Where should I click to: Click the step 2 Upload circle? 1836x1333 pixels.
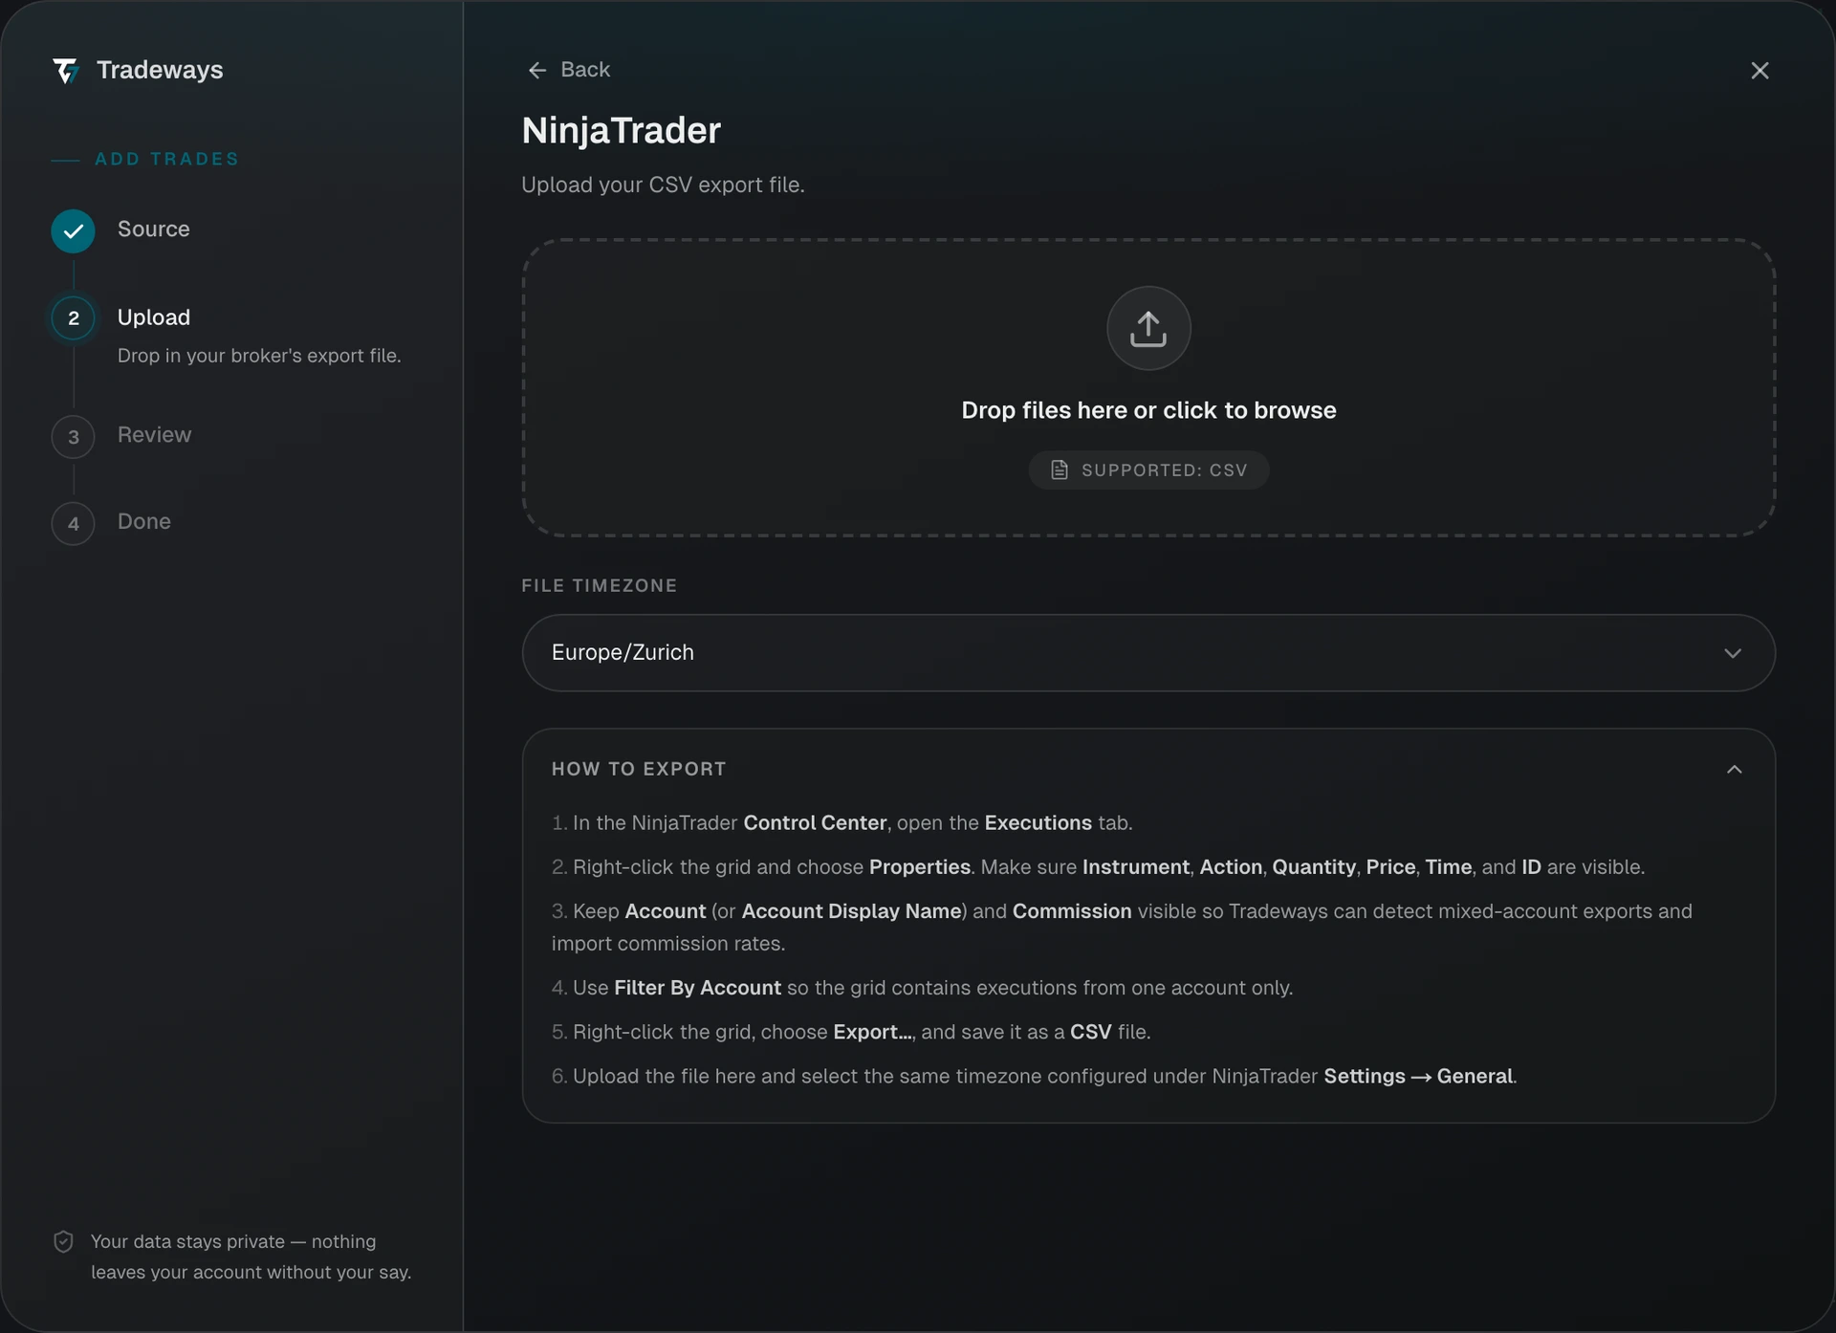[x=73, y=318]
